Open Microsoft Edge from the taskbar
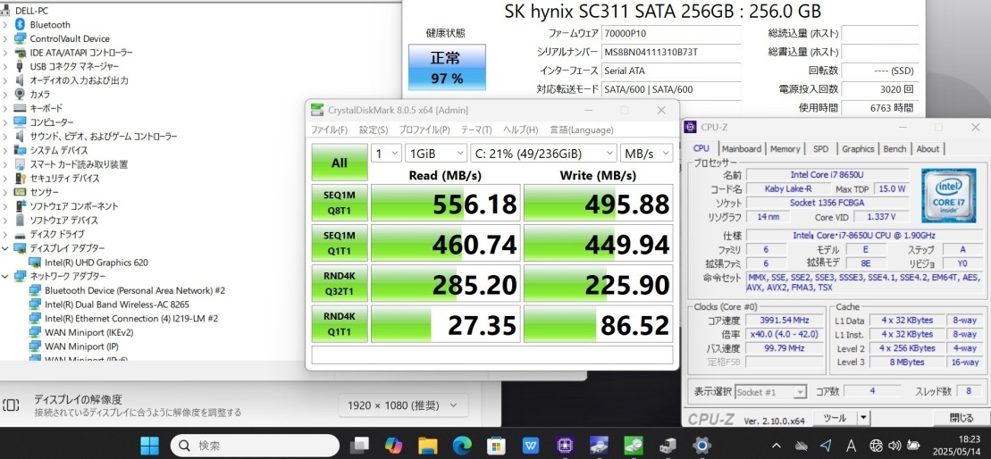The width and height of the screenshot is (991, 459). click(462, 445)
